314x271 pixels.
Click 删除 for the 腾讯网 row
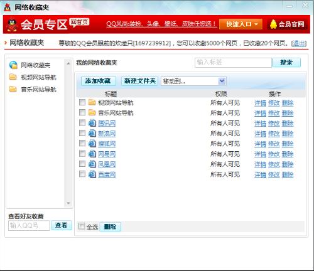pyautogui.click(x=288, y=124)
